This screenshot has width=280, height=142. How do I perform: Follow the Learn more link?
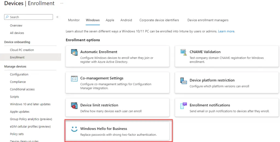(x=226, y=31)
